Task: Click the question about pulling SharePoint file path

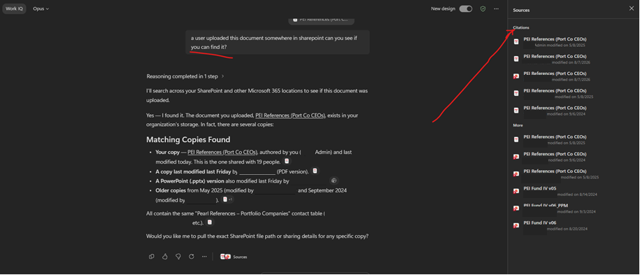Action: (257, 237)
